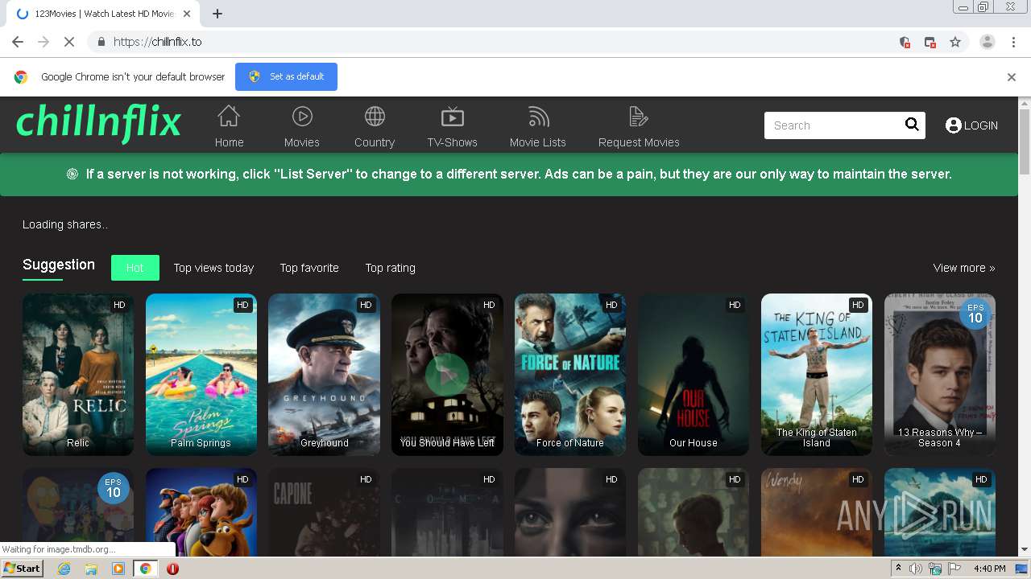Play You Should Have Left
This screenshot has width=1031, height=579.
pyautogui.click(x=447, y=374)
